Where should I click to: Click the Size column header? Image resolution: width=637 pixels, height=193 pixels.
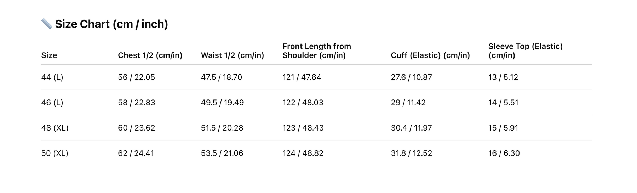pyautogui.click(x=49, y=55)
